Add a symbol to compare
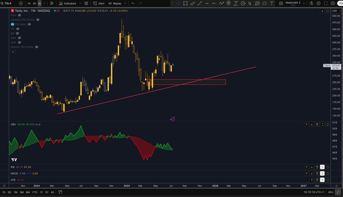The image size is (343, 197). click(x=21, y=3)
